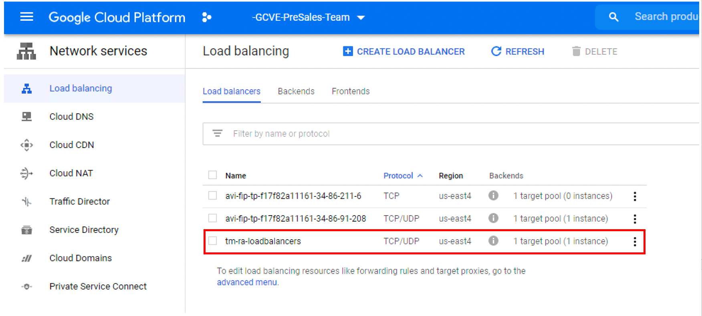Click the filter list icon
702x316 pixels.
tap(217, 133)
